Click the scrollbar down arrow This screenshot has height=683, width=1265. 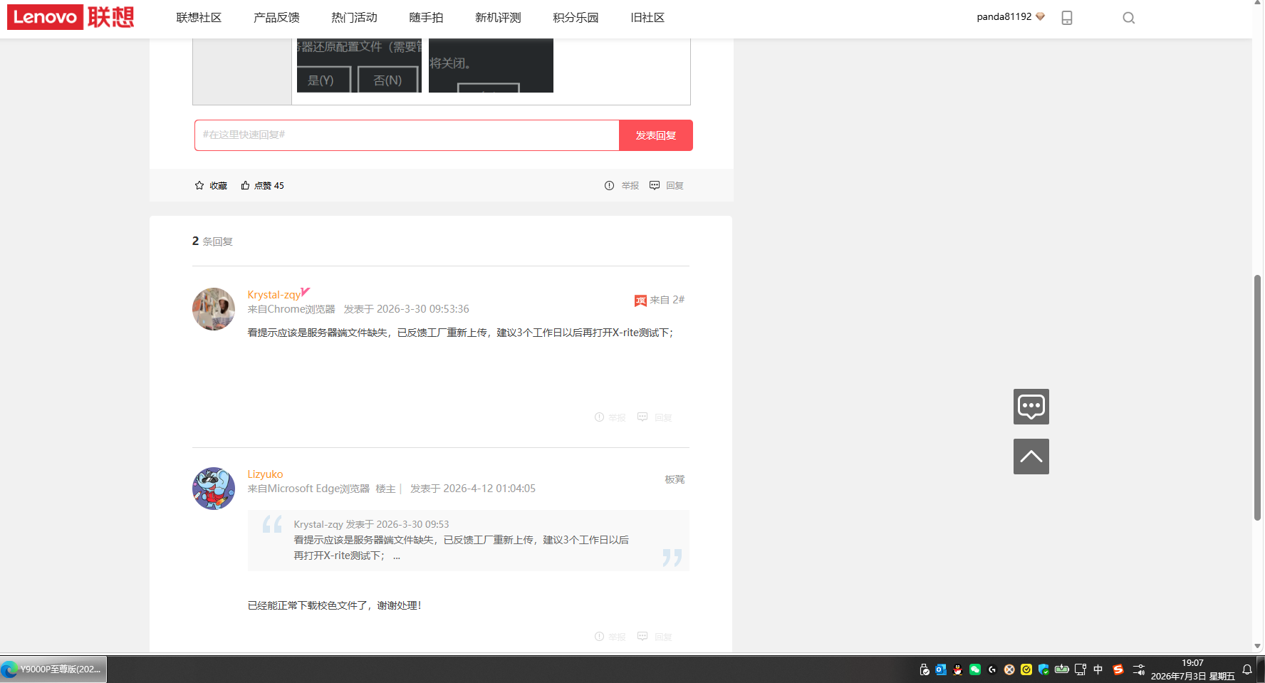1258,646
